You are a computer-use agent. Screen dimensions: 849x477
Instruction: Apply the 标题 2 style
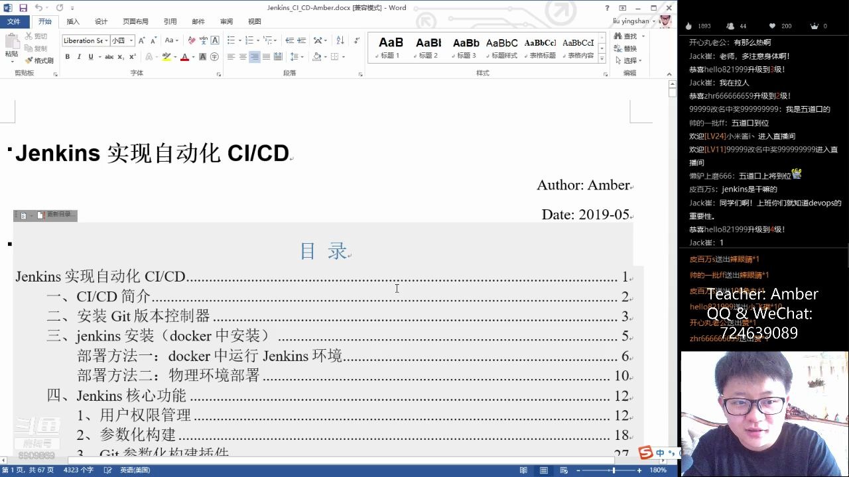[x=428, y=48]
